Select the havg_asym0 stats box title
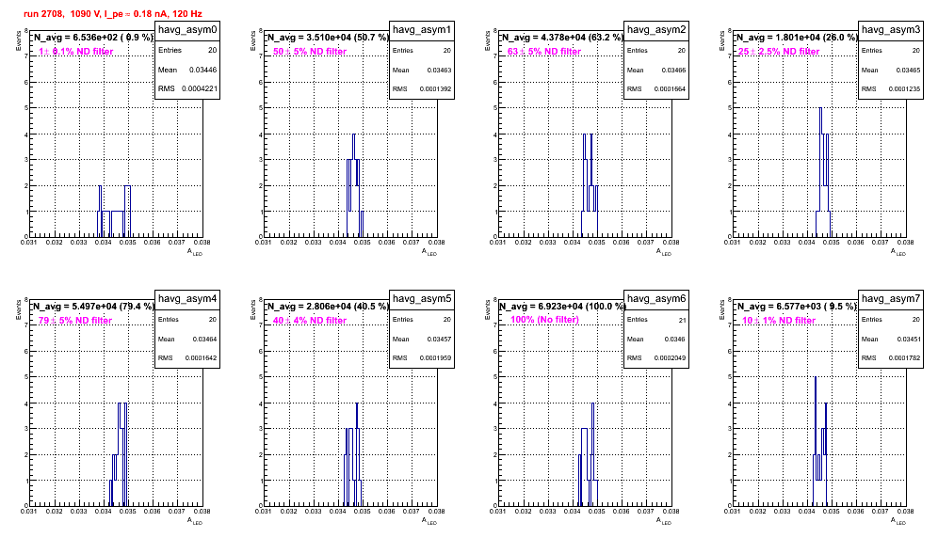The image size is (938, 538). click(187, 30)
